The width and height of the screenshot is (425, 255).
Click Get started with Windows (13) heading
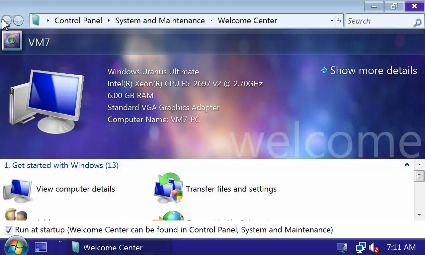pyautogui.click(x=61, y=165)
